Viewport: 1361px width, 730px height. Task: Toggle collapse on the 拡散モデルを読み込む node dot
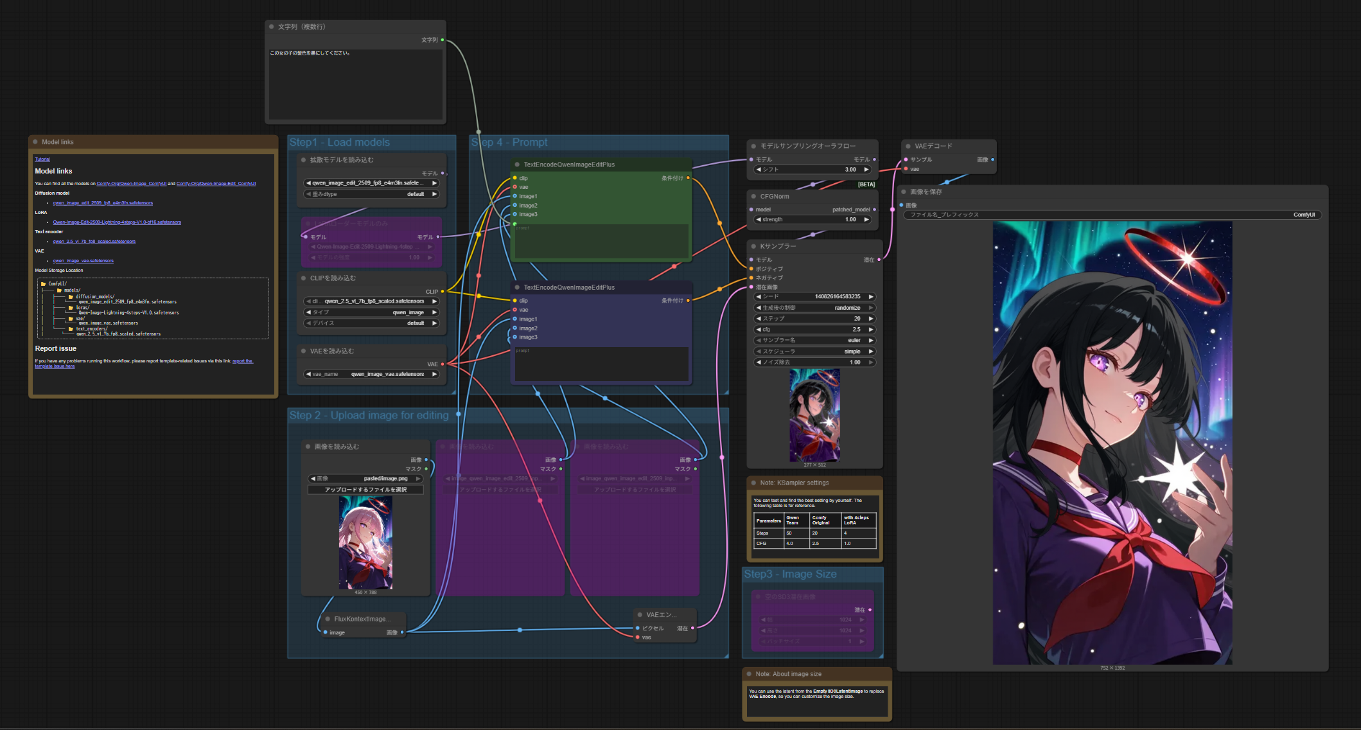tap(303, 160)
